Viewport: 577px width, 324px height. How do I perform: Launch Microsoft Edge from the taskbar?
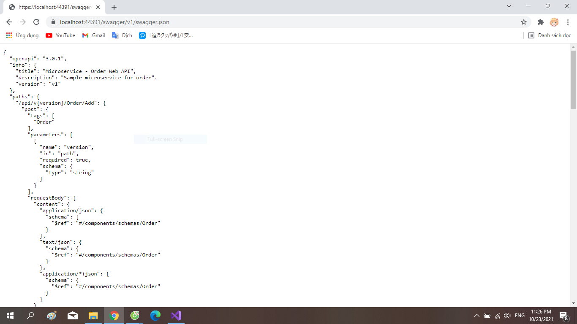coord(155,315)
